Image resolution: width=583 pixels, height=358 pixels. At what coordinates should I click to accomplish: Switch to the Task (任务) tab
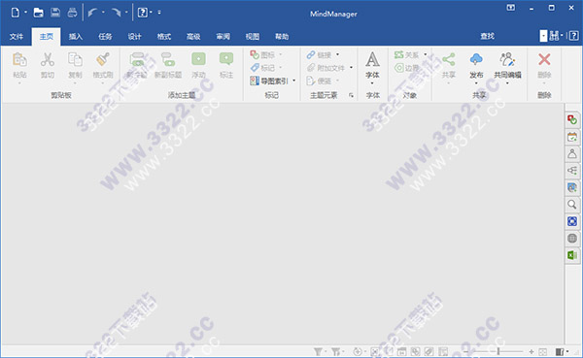tap(105, 37)
